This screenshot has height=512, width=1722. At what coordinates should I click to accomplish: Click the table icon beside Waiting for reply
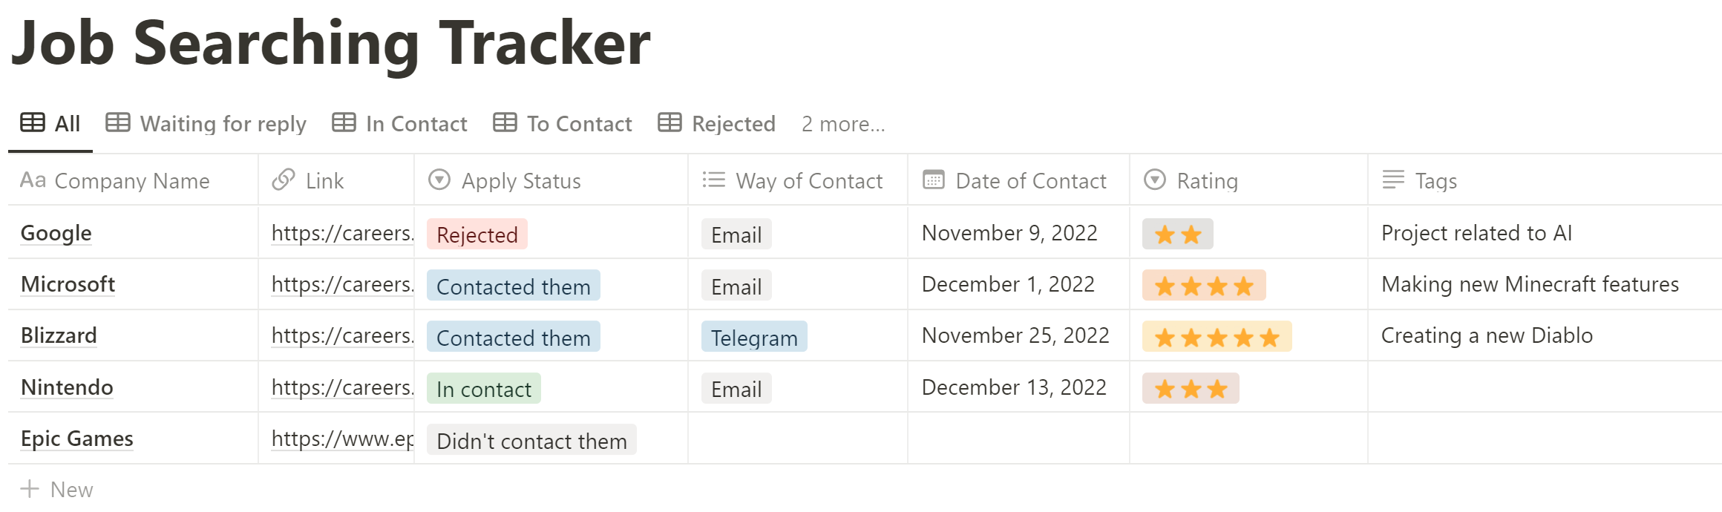118,122
